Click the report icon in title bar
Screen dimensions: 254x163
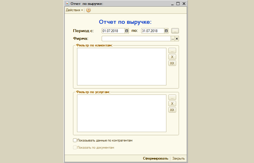67,4
